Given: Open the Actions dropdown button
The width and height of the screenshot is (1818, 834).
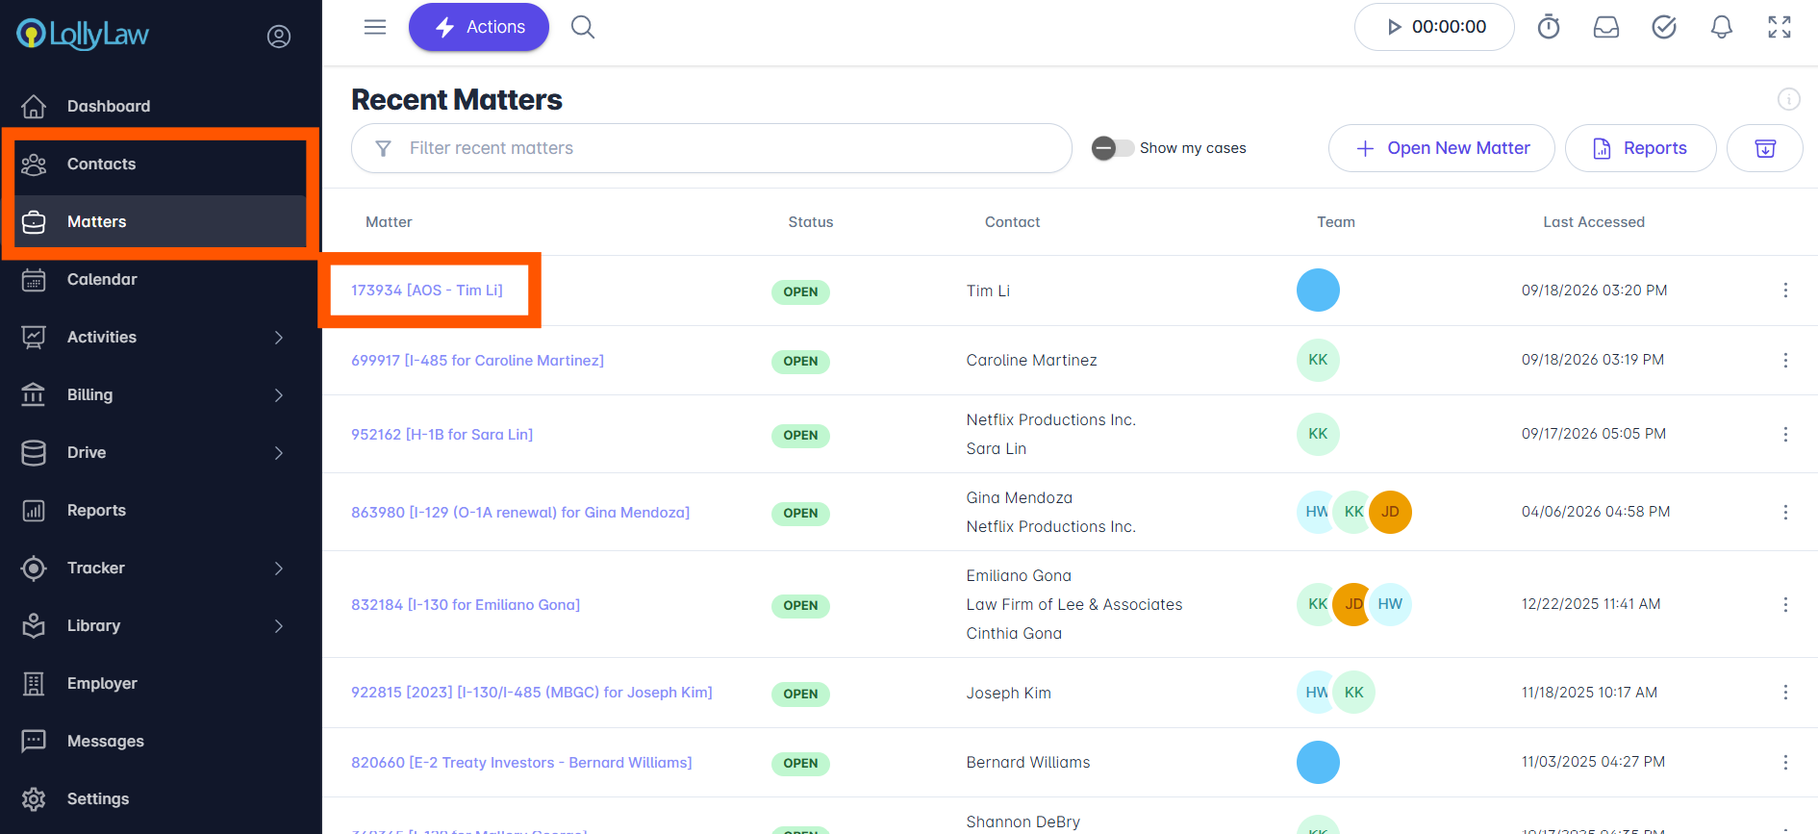Looking at the screenshot, I should (x=479, y=27).
